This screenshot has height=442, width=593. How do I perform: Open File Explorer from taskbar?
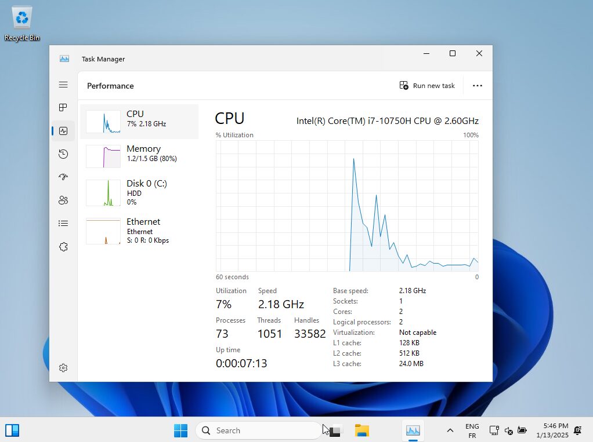(362, 430)
